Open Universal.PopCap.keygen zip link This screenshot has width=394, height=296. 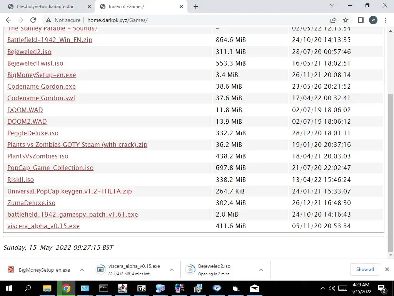(x=69, y=191)
